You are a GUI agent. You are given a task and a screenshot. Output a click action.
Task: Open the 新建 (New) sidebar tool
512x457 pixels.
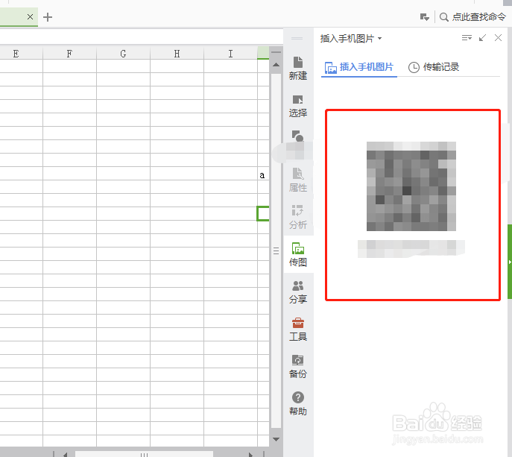pyautogui.click(x=298, y=69)
